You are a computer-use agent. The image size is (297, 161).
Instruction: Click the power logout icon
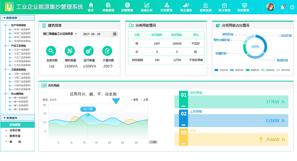point(292,7)
